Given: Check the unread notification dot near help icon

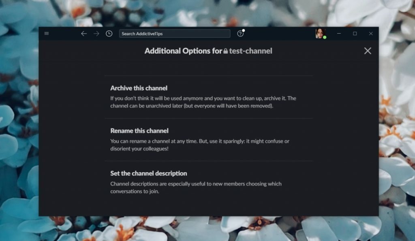Looking at the screenshot, I should [x=244, y=30].
